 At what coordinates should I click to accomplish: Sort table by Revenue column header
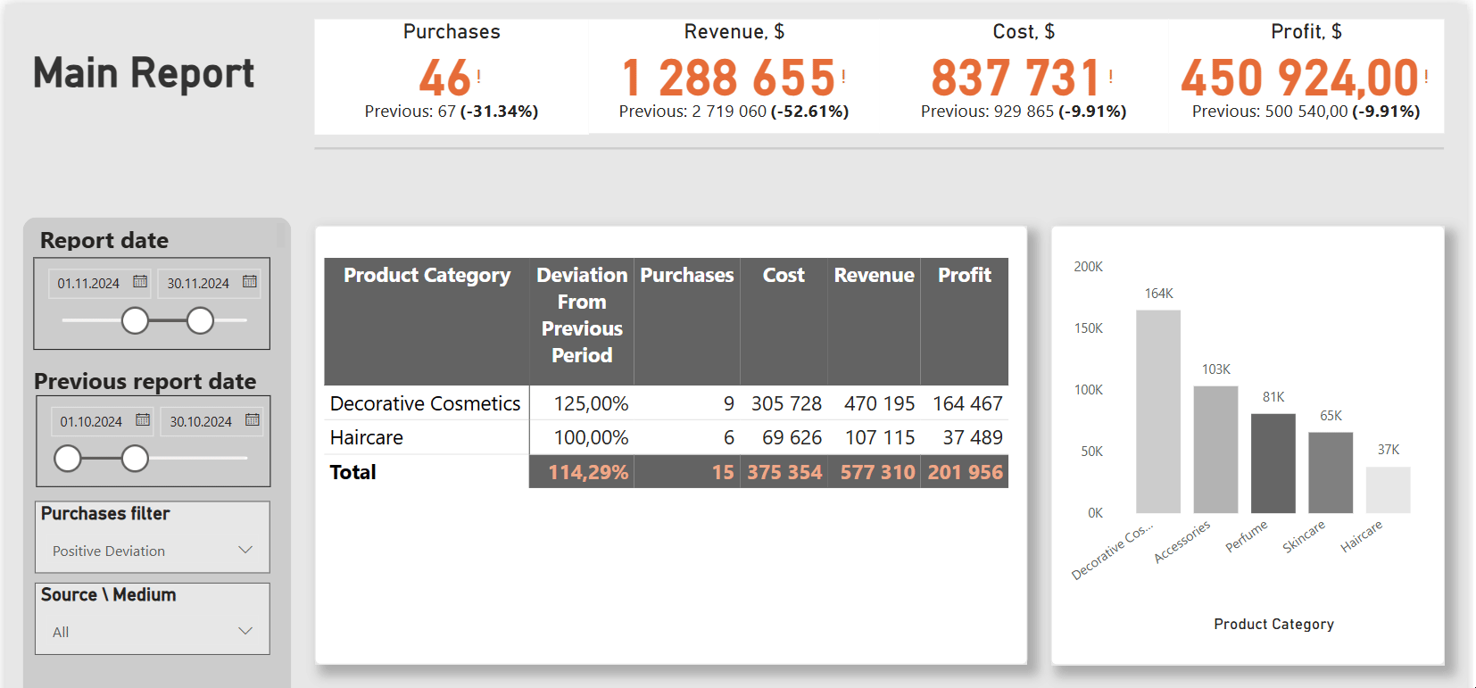click(874, 276)
